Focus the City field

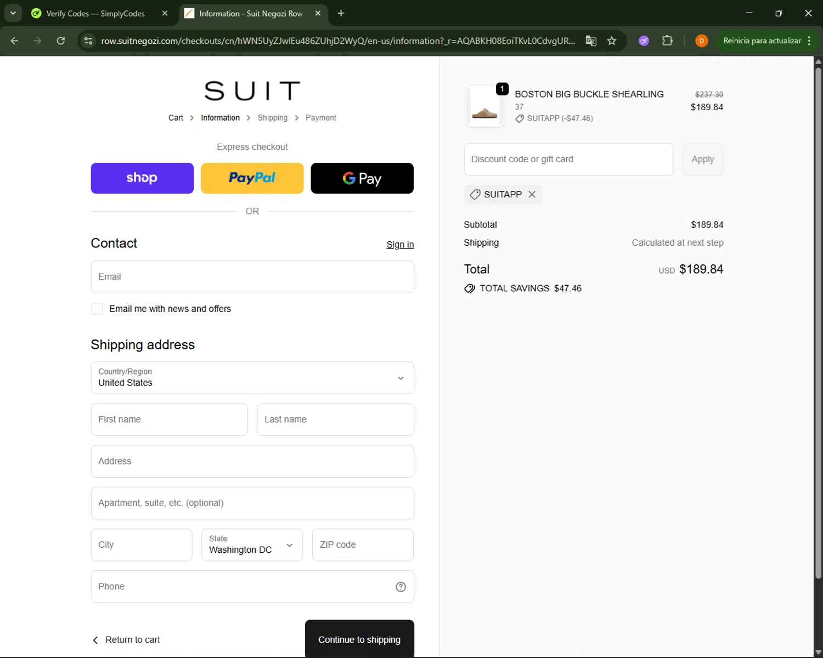tap(142, 544)
